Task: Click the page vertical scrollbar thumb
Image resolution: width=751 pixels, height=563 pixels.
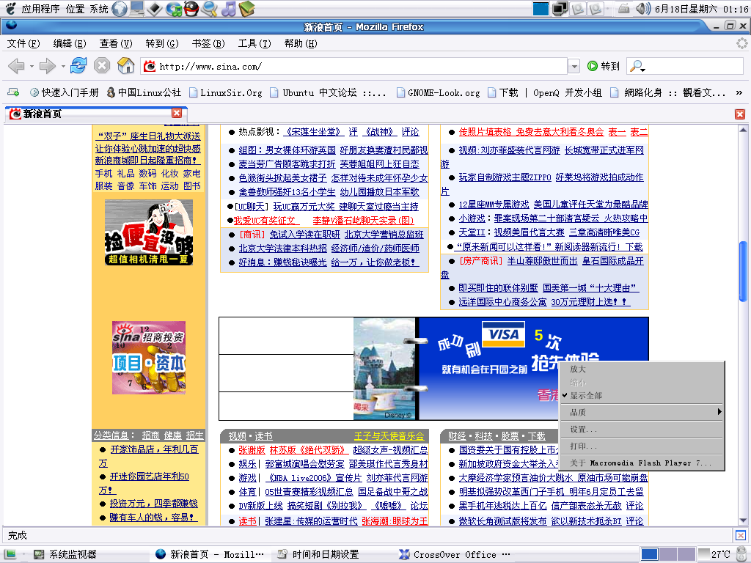Action: tap(743, 271)
